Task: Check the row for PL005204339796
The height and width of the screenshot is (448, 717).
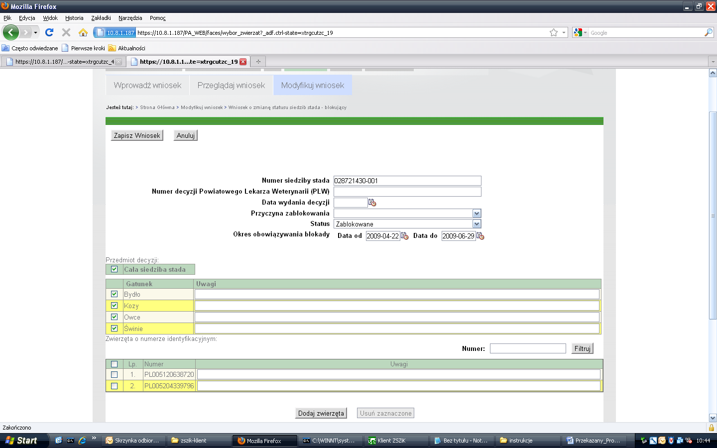Action: (114, 386)
